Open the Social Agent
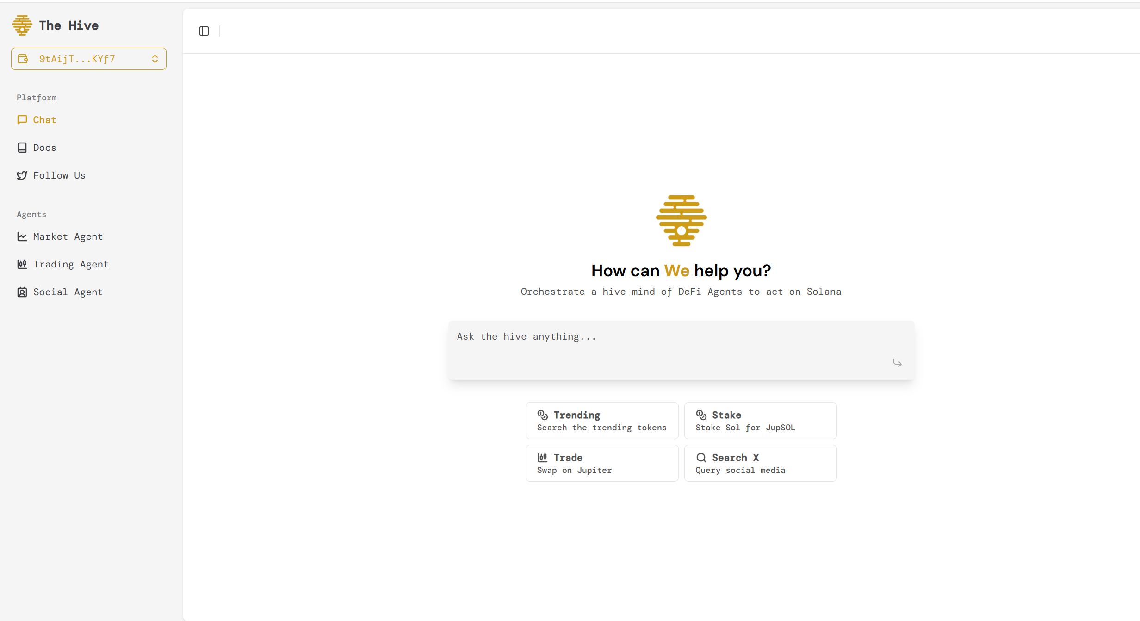 point(68,292)
